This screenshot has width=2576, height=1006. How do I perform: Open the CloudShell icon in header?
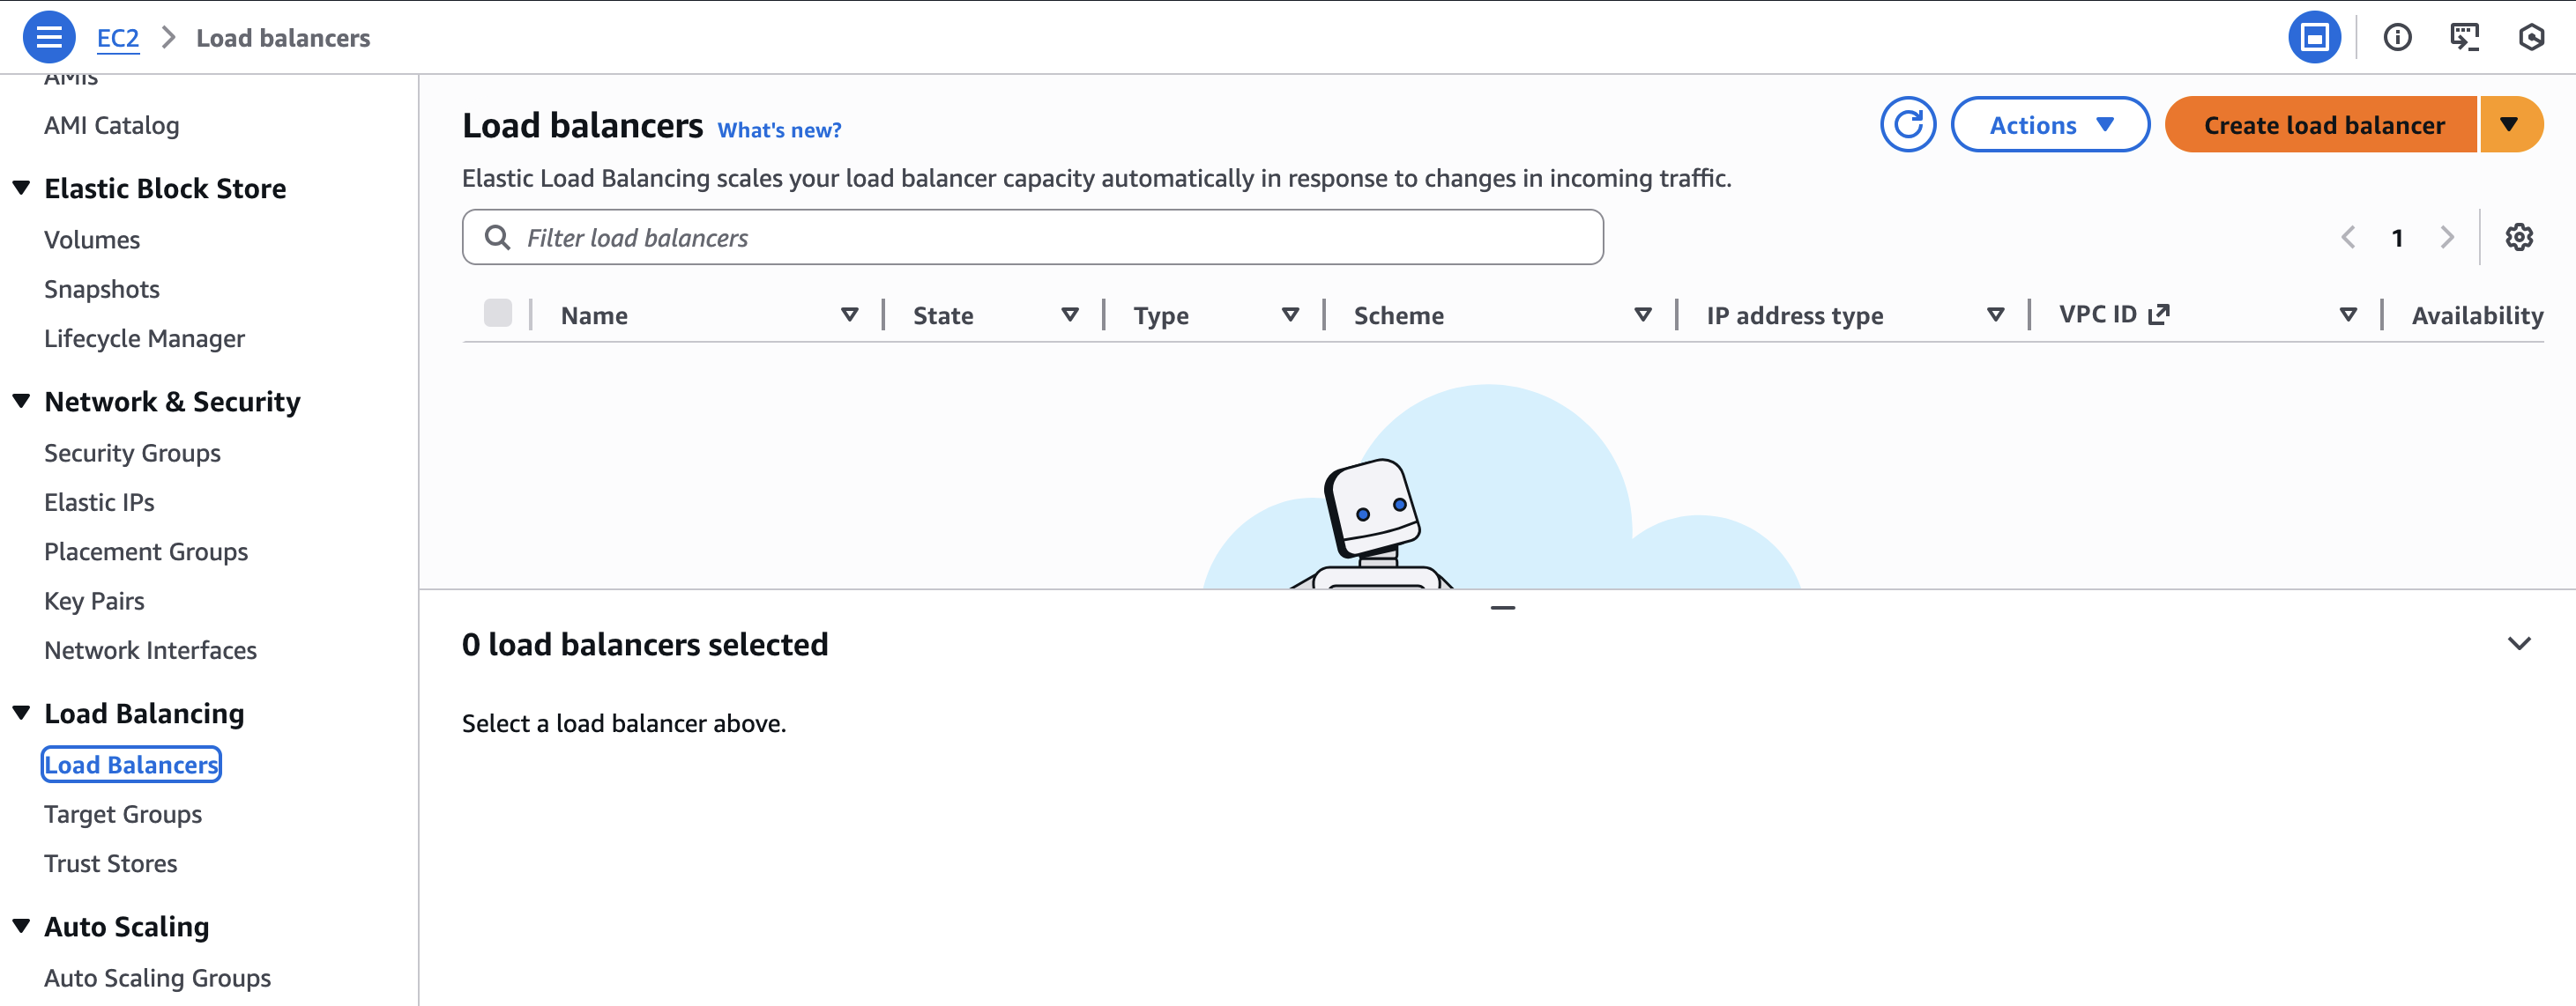2464,38
